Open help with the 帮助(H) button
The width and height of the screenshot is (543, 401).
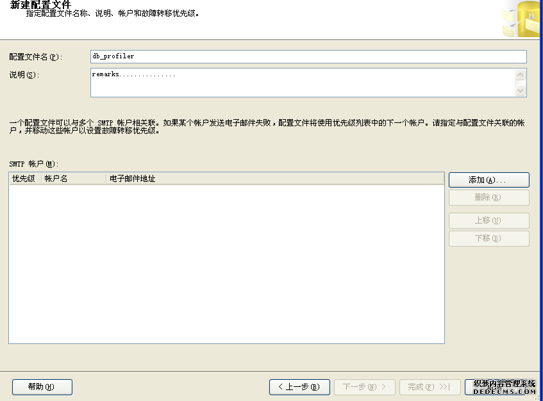click(x=42, y=387)
